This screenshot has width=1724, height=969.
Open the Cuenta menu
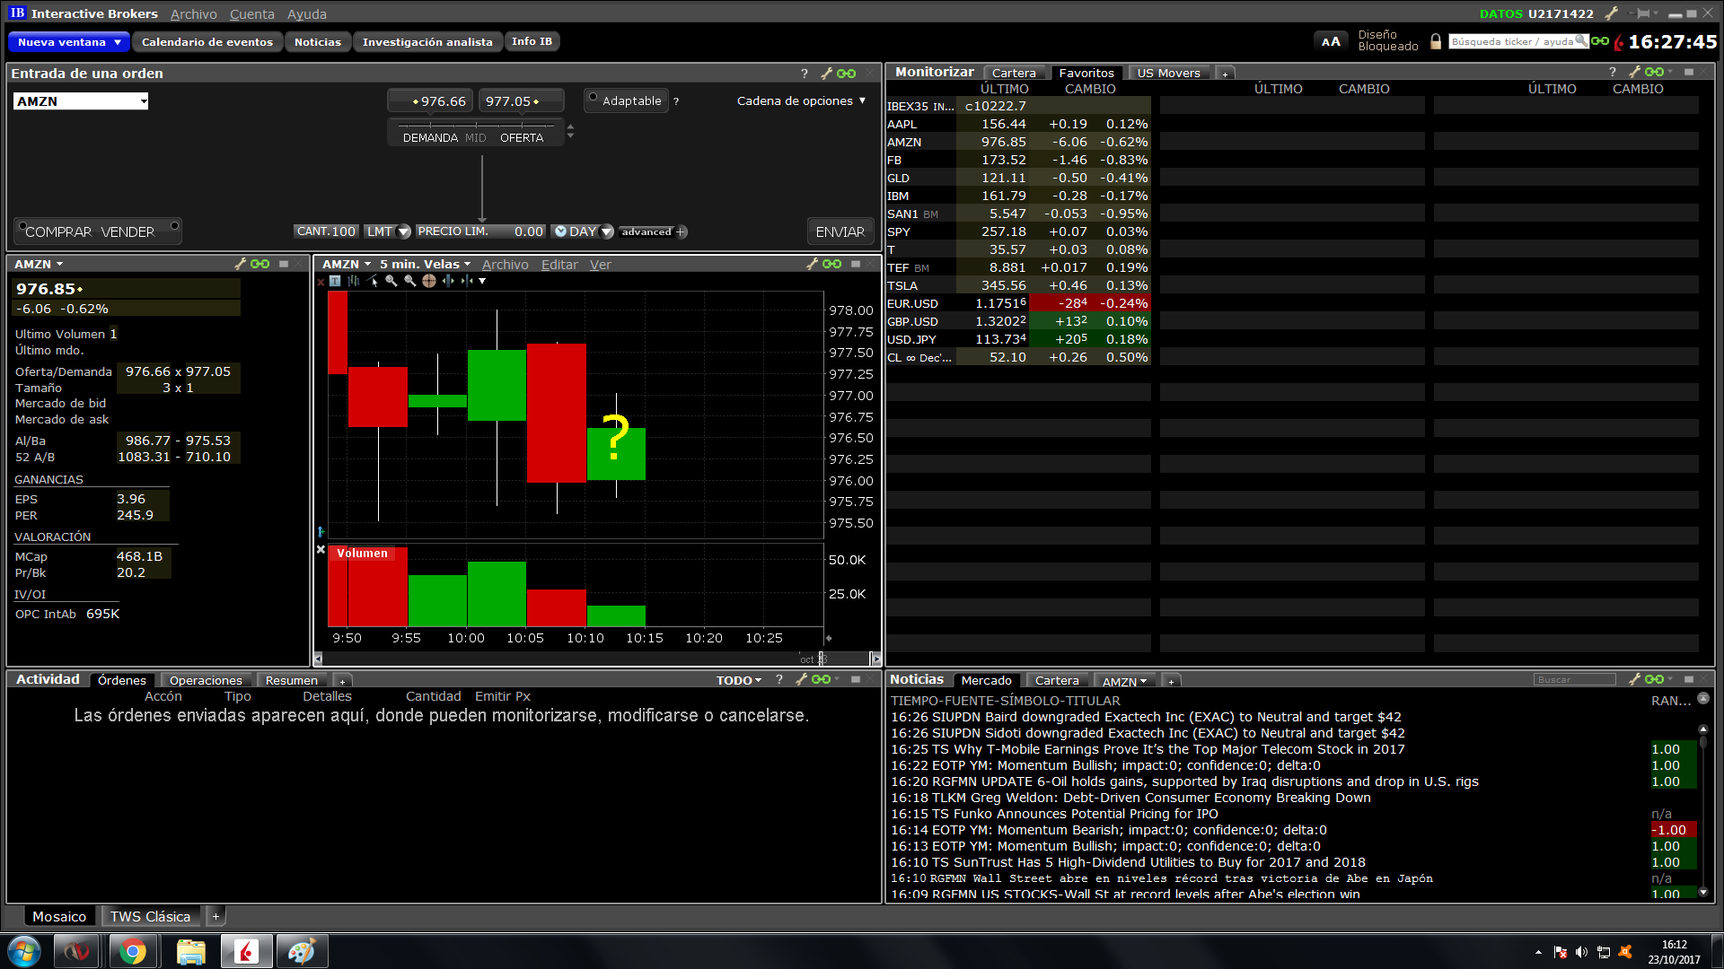pos(252,14)
